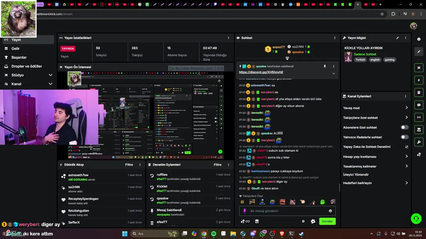Image resolution: width=426 pixels, height=239 pixels.
Task: Open the emoji picker in chat input
Action: pos(330,211)
